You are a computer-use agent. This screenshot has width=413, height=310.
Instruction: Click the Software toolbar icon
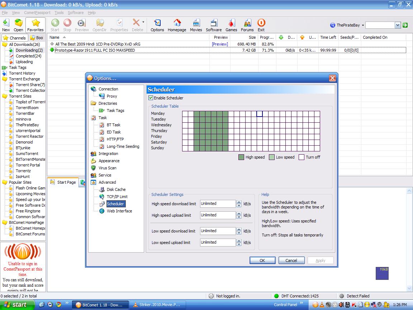click(x=214, y=25)
